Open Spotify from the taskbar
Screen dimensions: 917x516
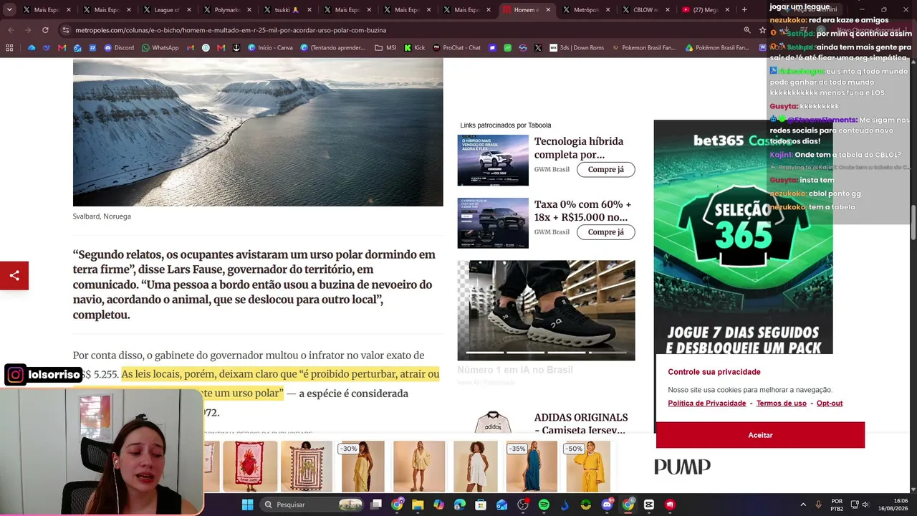544,505
